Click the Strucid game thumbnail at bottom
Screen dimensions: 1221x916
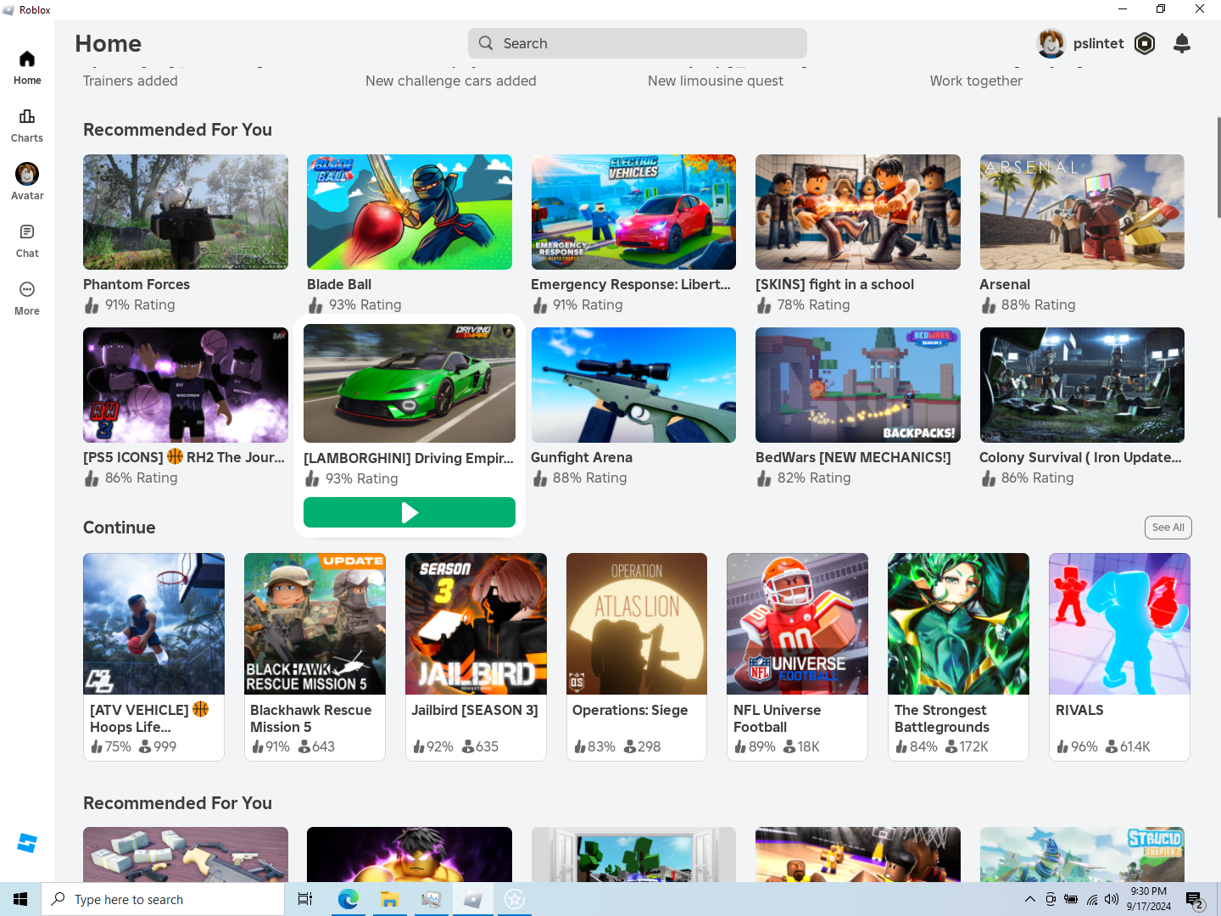[1082, 854]
